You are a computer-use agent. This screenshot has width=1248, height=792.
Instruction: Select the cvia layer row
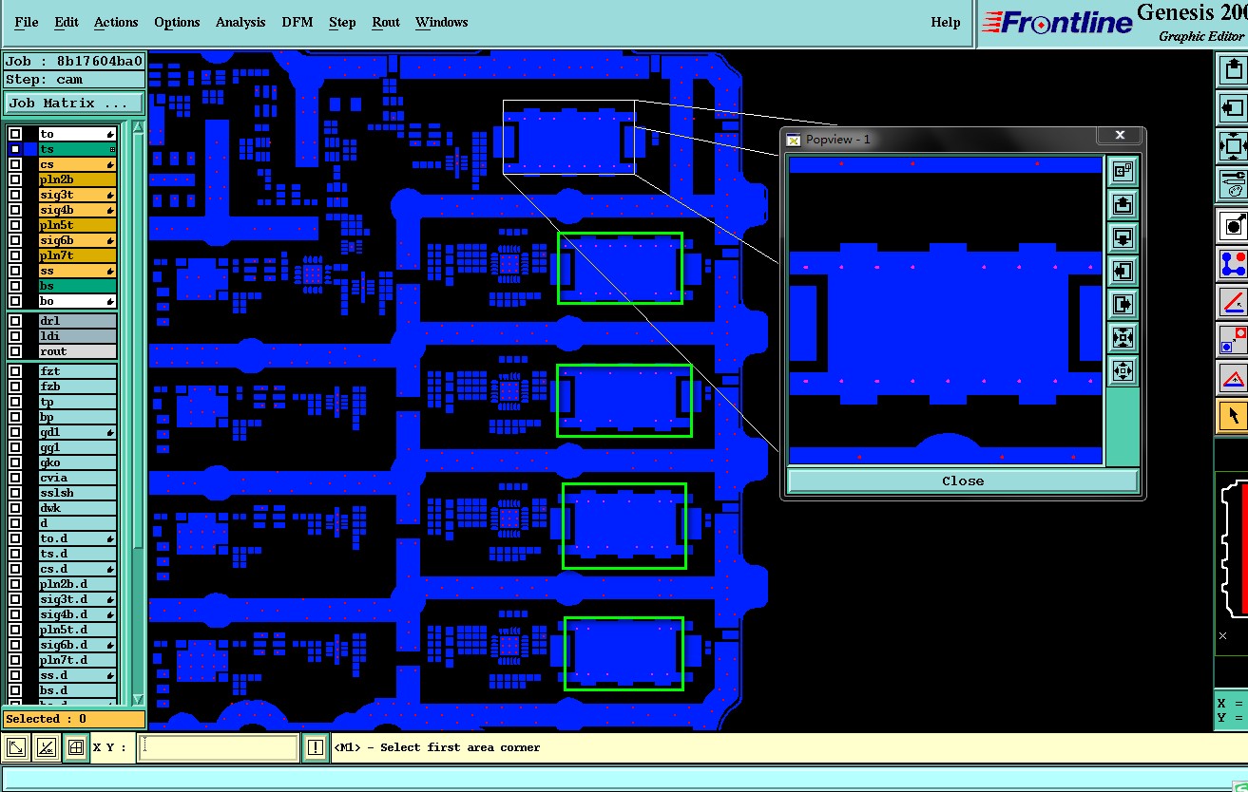77,478
